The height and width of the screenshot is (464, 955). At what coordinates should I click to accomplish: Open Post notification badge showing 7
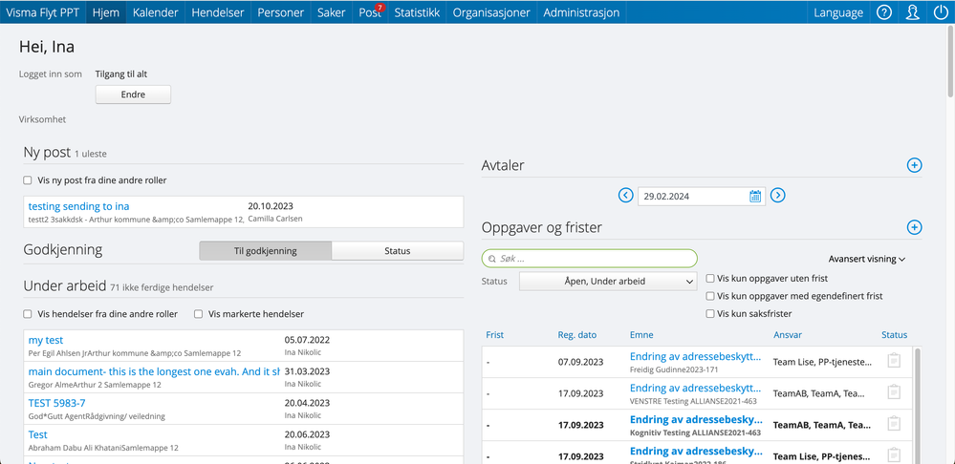(380, 8)
